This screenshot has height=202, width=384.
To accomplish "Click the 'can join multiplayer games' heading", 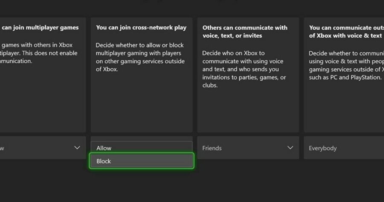I will (x=41, y=28).
